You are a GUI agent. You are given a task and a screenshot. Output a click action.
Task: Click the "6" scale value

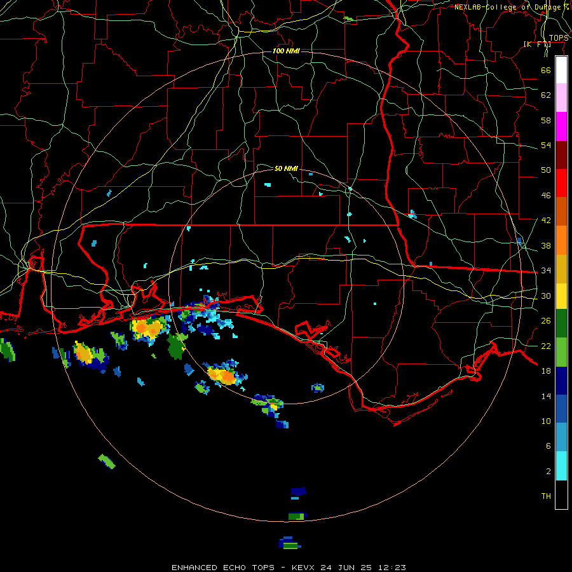(x=548, y=446)
